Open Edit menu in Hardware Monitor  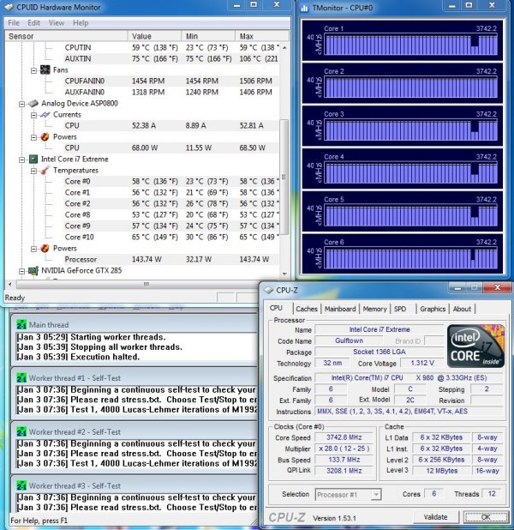(x=33, y=22)
